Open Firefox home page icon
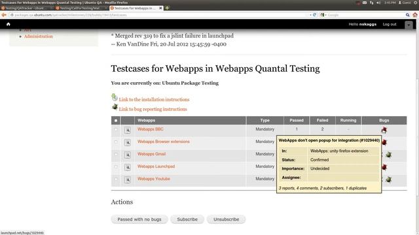Image resolution: width=419 pixels, height=235 pixels. (415, 15)
